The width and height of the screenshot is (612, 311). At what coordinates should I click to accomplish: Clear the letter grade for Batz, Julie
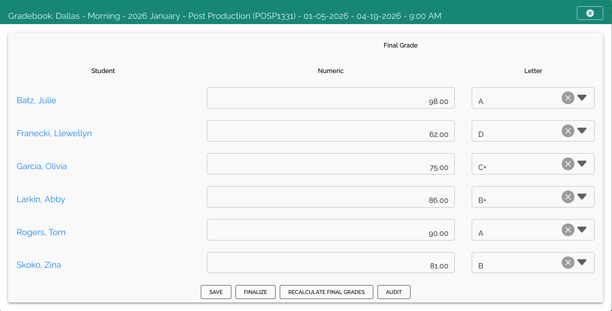(x=568, y=98)
